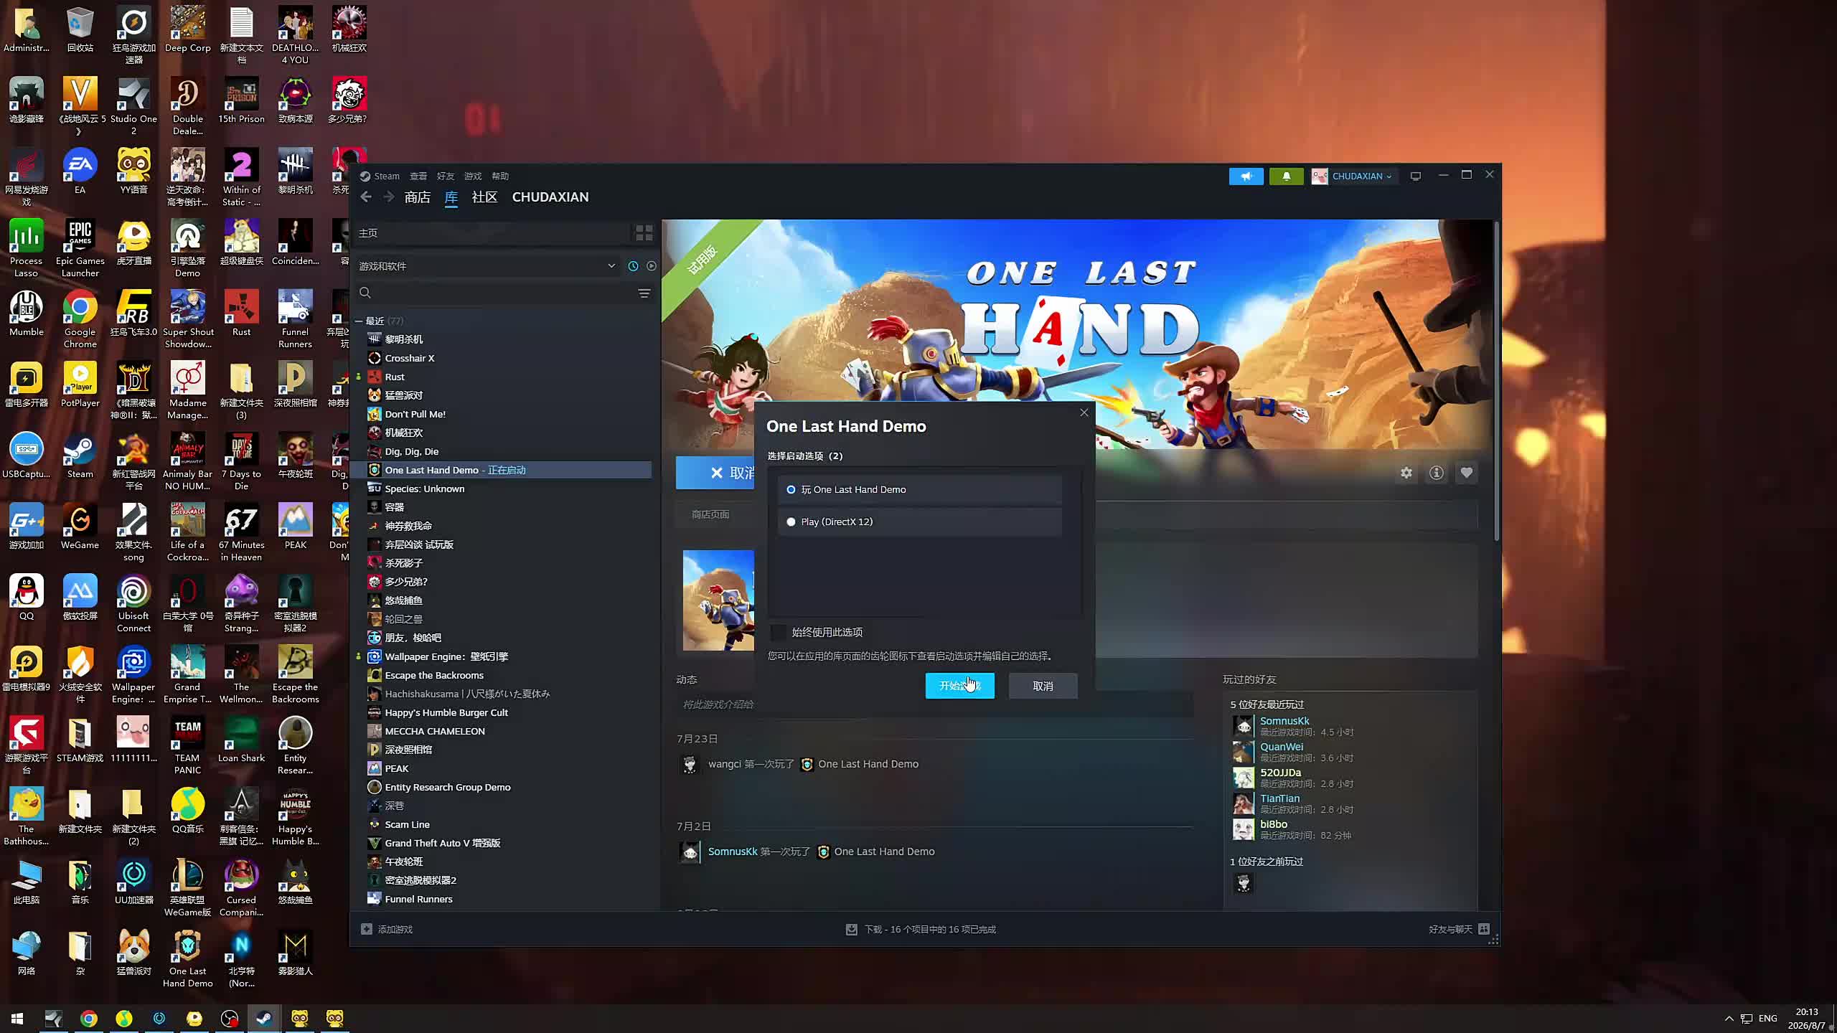Click the blue '开始游戏' button
1837x1033 pixels.
click(959, 686)
